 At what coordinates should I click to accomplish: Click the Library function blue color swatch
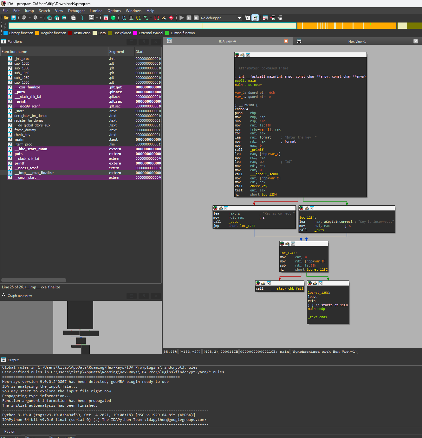click(x=5, y=33)
